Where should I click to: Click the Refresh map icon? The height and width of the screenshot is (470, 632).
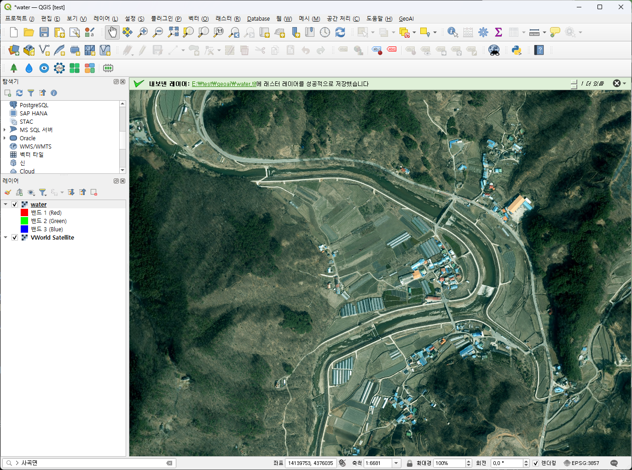pos(340,32)
